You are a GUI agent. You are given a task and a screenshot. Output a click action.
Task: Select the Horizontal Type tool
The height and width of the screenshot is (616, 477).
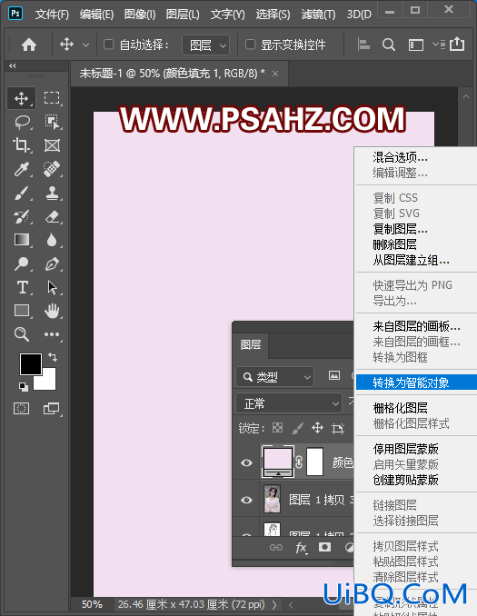point(22,287)
